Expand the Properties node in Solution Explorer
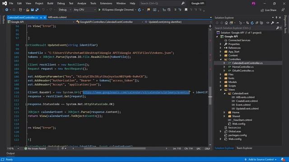The height and width of the screenshot is (162, 289). (221, 44)
